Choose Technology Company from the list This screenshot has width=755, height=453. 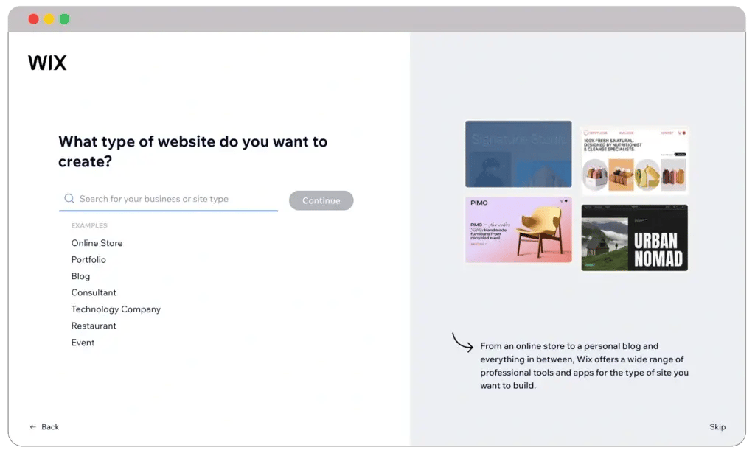(x=116, y=309)
